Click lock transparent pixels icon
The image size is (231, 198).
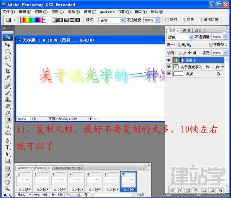179,52
